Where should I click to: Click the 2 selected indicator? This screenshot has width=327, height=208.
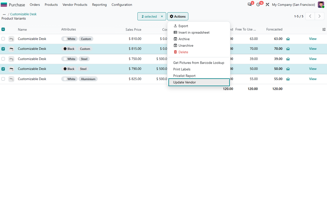[149, 17]
